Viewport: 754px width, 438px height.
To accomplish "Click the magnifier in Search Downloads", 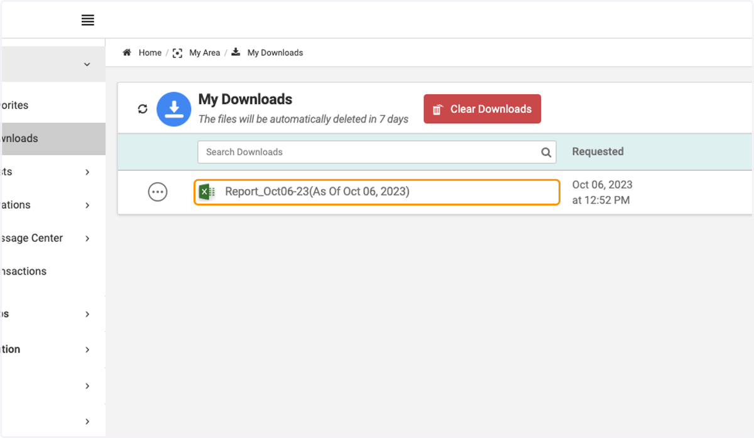I will click(546, 152).
